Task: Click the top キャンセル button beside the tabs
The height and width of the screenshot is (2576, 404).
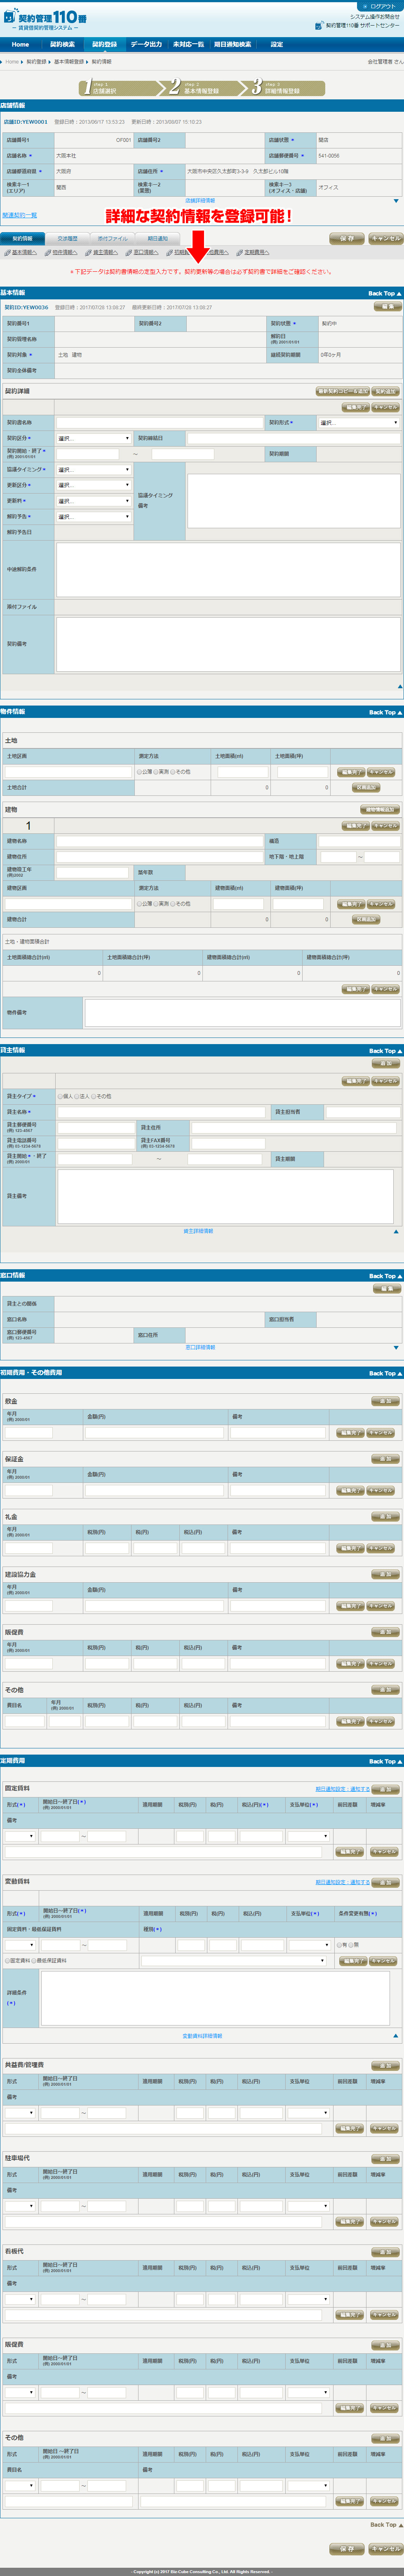Action: tap(385, 239)
